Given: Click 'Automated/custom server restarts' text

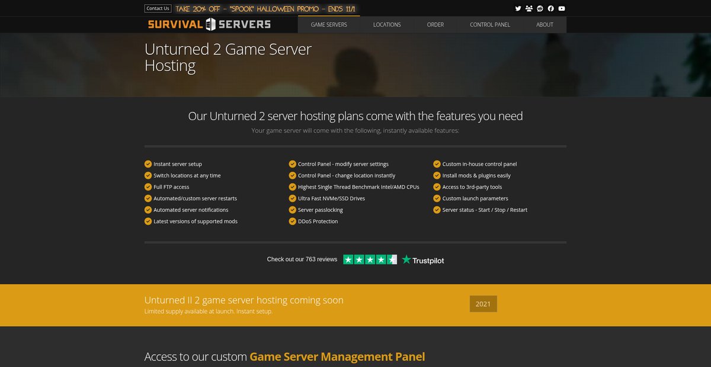Looking at the screenshot, I should 195,198.
